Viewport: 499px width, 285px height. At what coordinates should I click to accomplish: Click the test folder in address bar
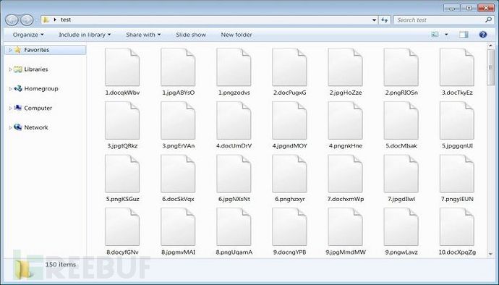point(66,20)
